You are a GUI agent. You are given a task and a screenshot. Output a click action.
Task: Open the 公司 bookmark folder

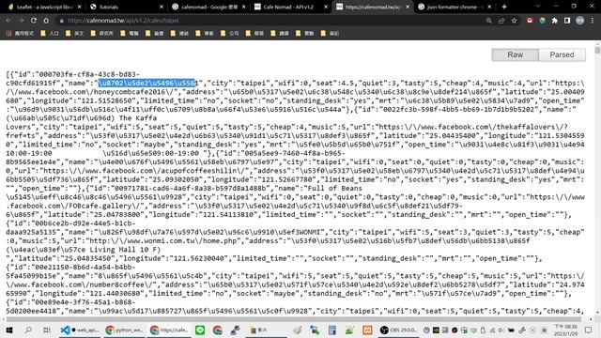click(230, 34)
